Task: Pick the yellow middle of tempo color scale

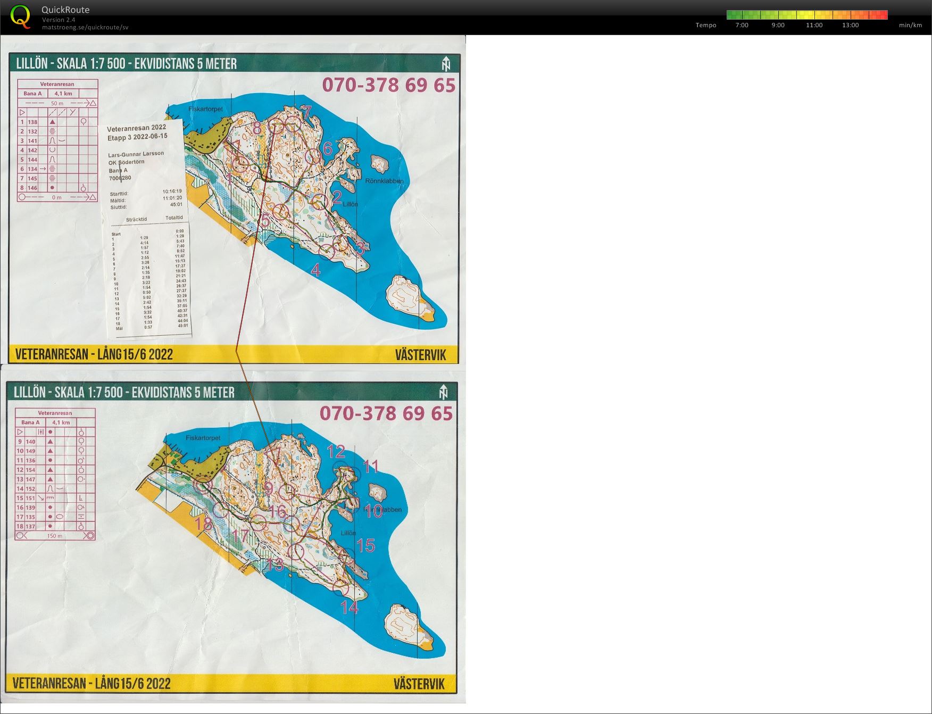Action: point(807,15)
